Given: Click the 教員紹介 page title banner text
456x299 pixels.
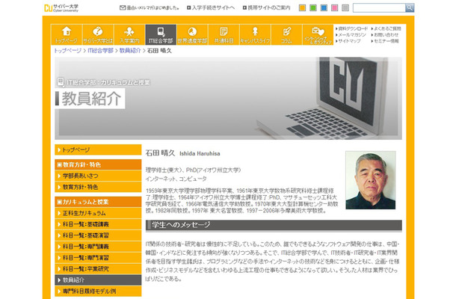Looking at the screenshot, I should click(91, 99).
